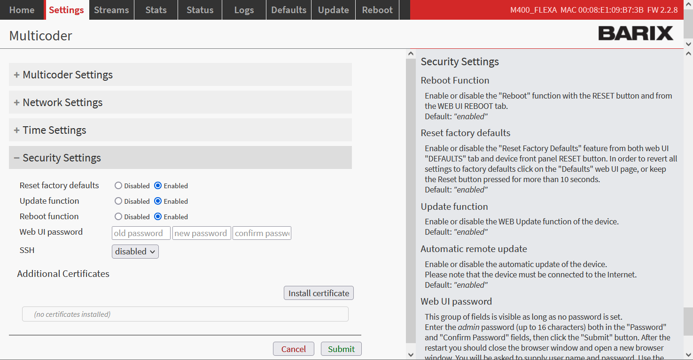The image size is (693, 360).
Task: Expand the Time Settings section
Action: (54, 130)
